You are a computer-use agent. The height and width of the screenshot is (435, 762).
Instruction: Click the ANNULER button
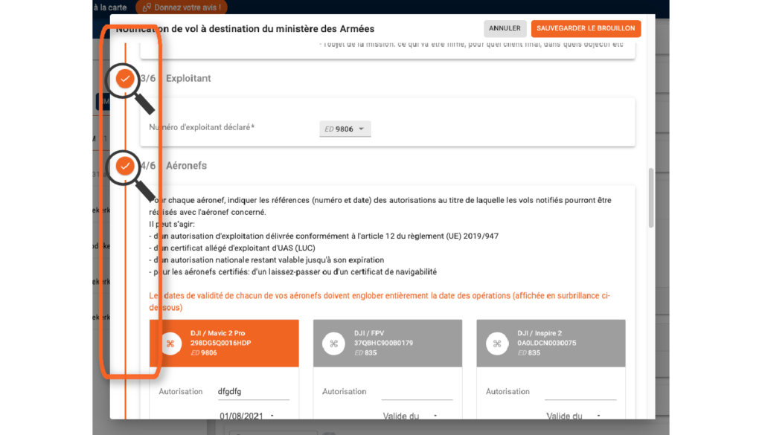pos(505,28)
